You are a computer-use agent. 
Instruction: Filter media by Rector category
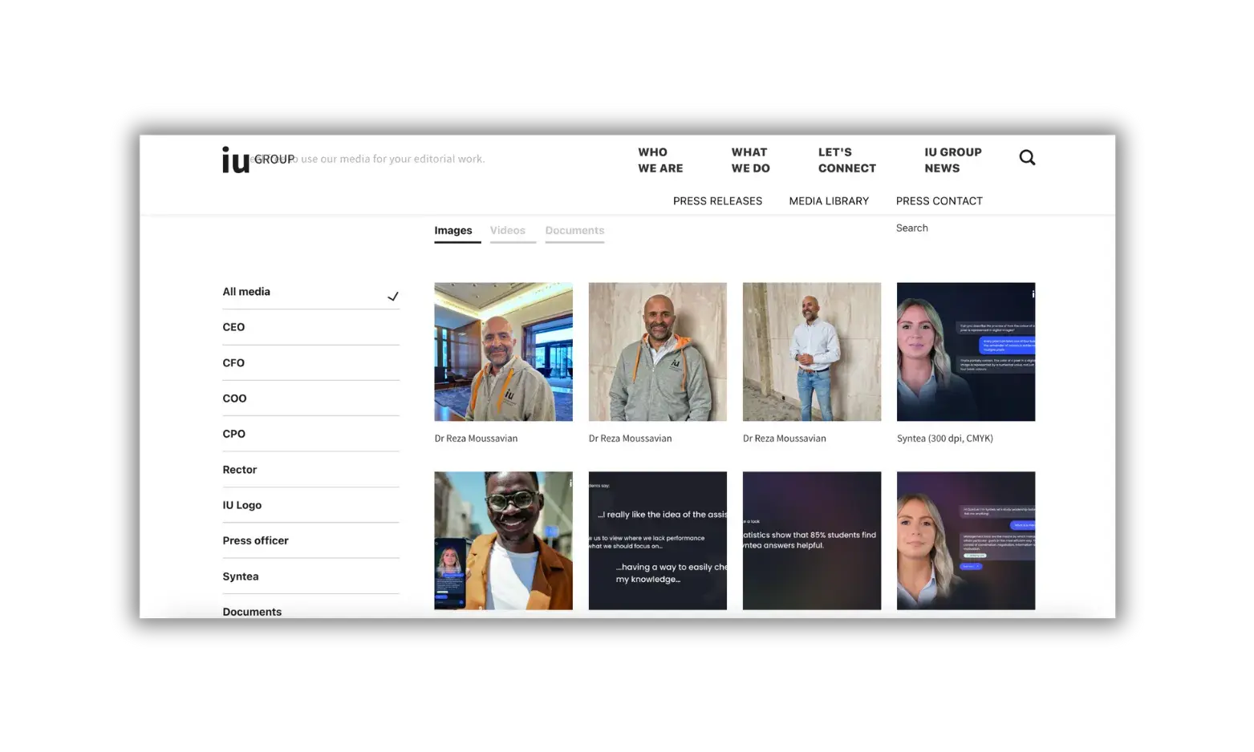310,470
